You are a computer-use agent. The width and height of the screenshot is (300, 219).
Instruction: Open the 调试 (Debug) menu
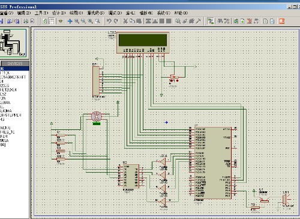[x=115, y=13]
